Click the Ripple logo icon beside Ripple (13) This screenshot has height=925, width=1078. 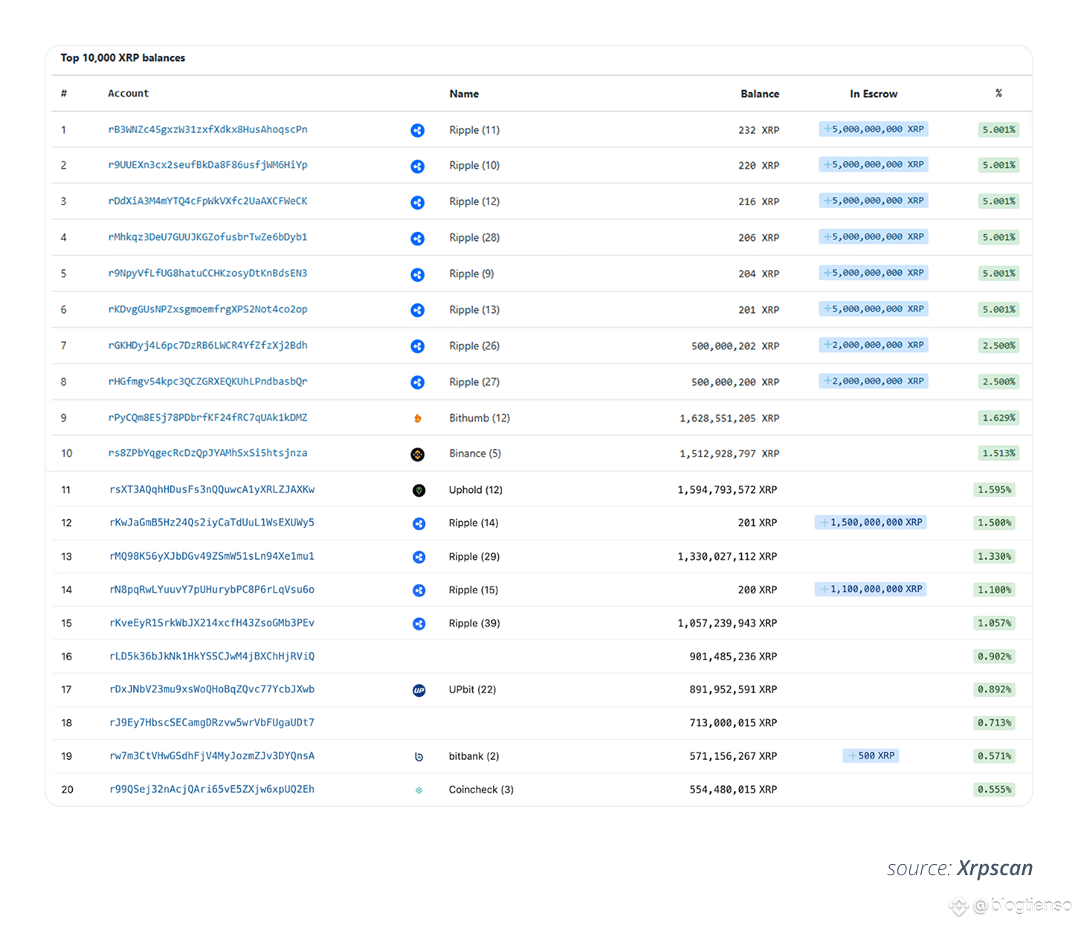418,310
